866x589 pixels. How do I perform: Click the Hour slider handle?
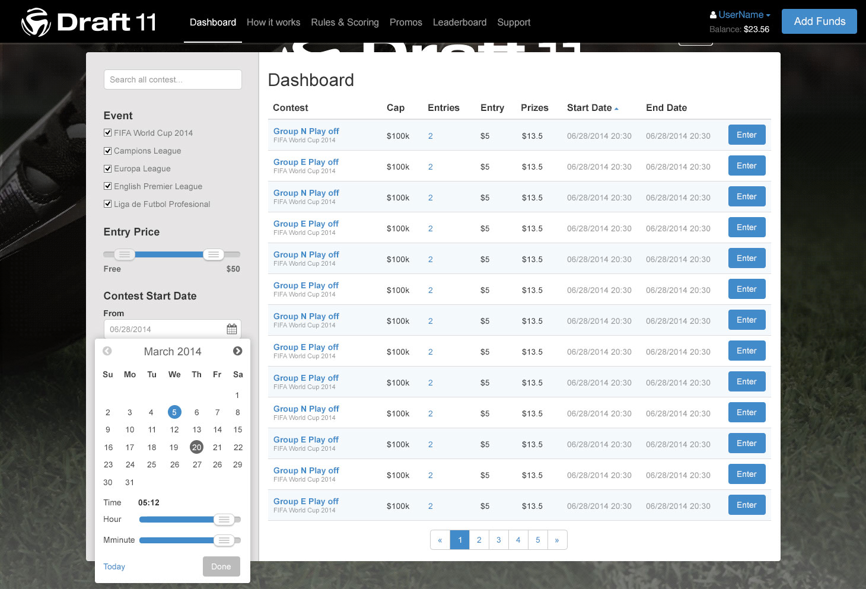[224, 520]
